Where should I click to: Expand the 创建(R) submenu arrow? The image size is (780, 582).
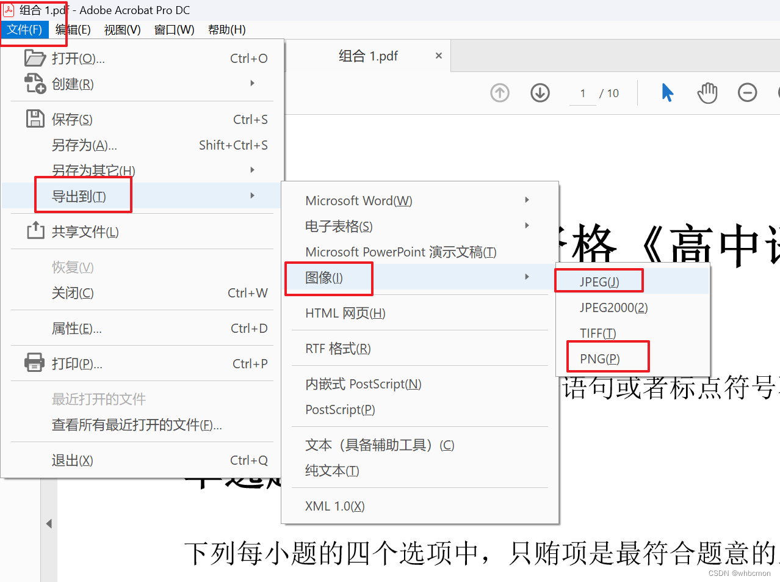tap(252, 83)
